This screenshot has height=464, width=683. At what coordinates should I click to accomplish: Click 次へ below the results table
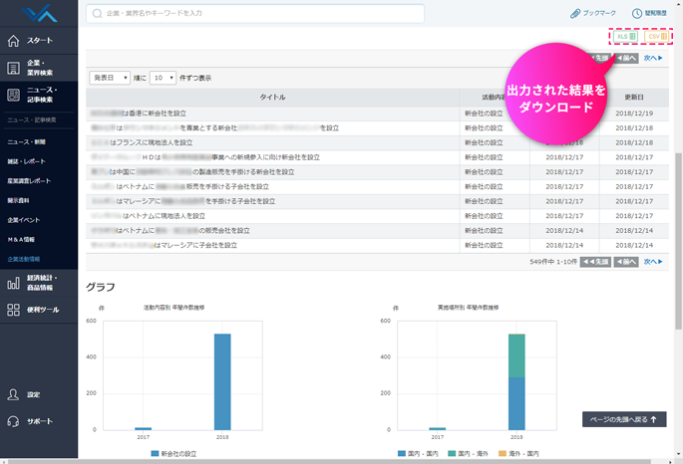pyautogui.click(x=653, y=262)
